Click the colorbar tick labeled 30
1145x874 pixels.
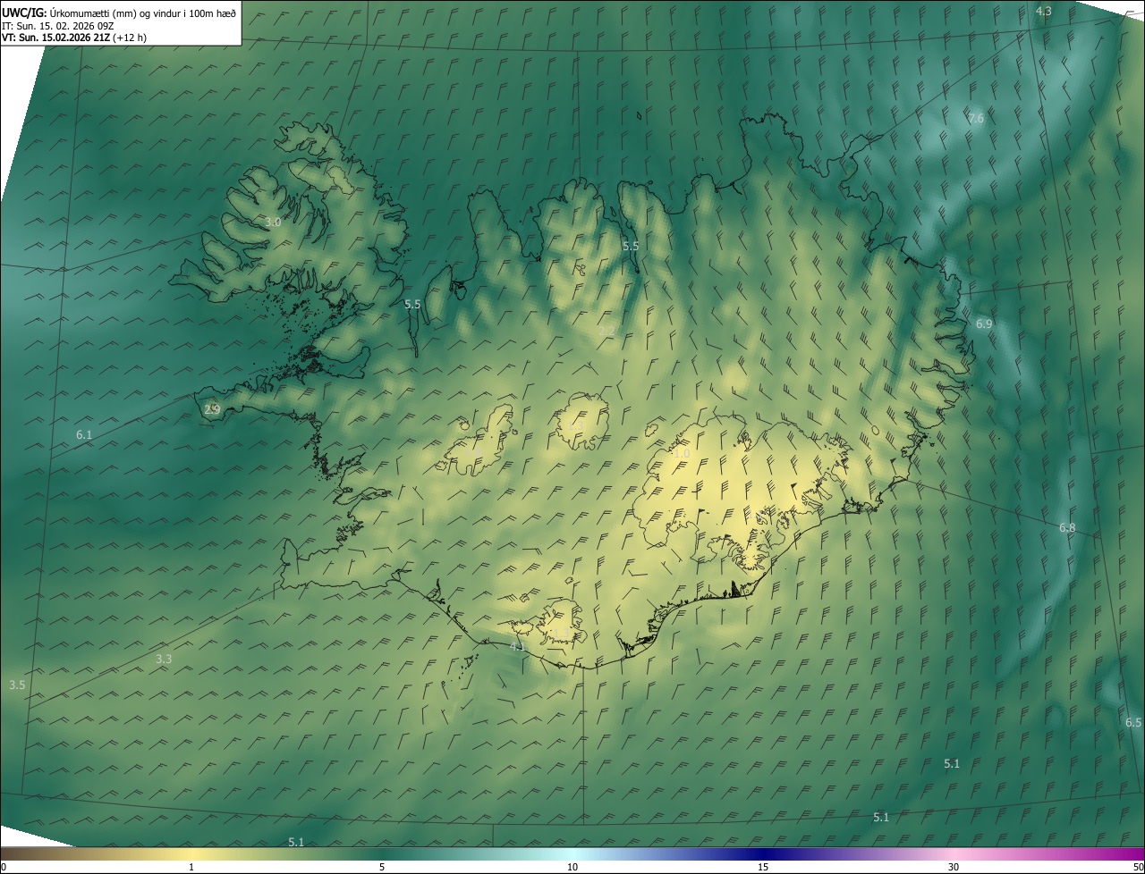click(x=954, y=867)
